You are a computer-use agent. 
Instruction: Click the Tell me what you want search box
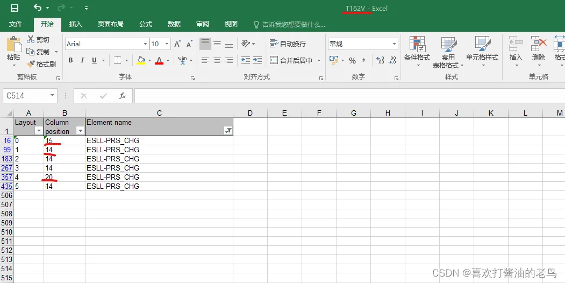point(290,25)
